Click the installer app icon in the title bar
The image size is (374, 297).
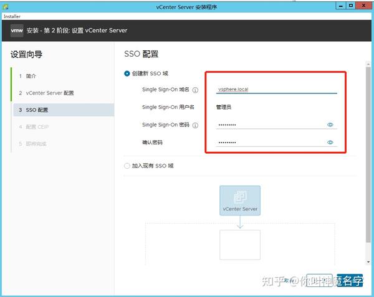point(6,7)
